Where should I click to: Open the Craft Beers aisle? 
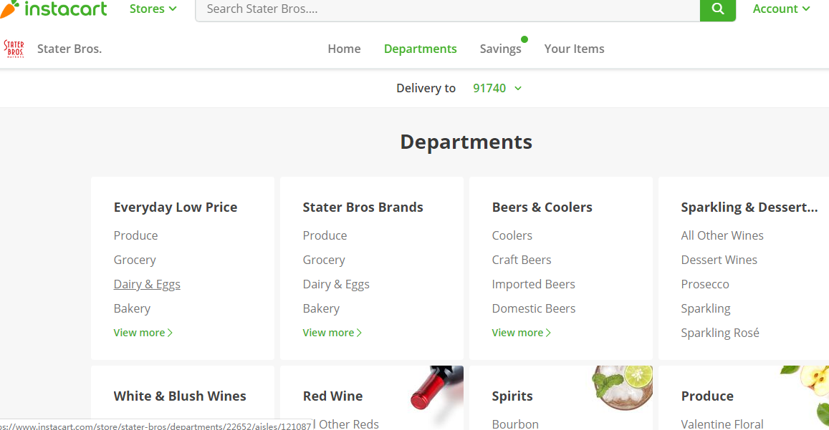pyautogui.click(x=522, y=260)
